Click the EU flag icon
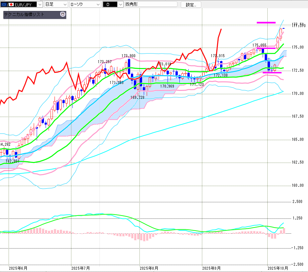308x272 pixels. click(4, 4)
